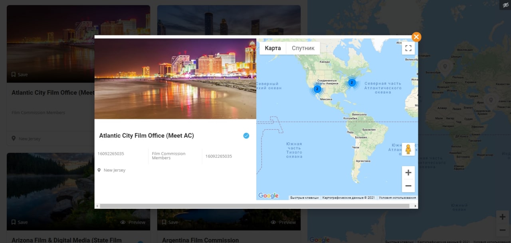Image resolution: width=511 pixels, height=243 pixels.
Task: Click Google logo in popup map
Action: [268, 196]
